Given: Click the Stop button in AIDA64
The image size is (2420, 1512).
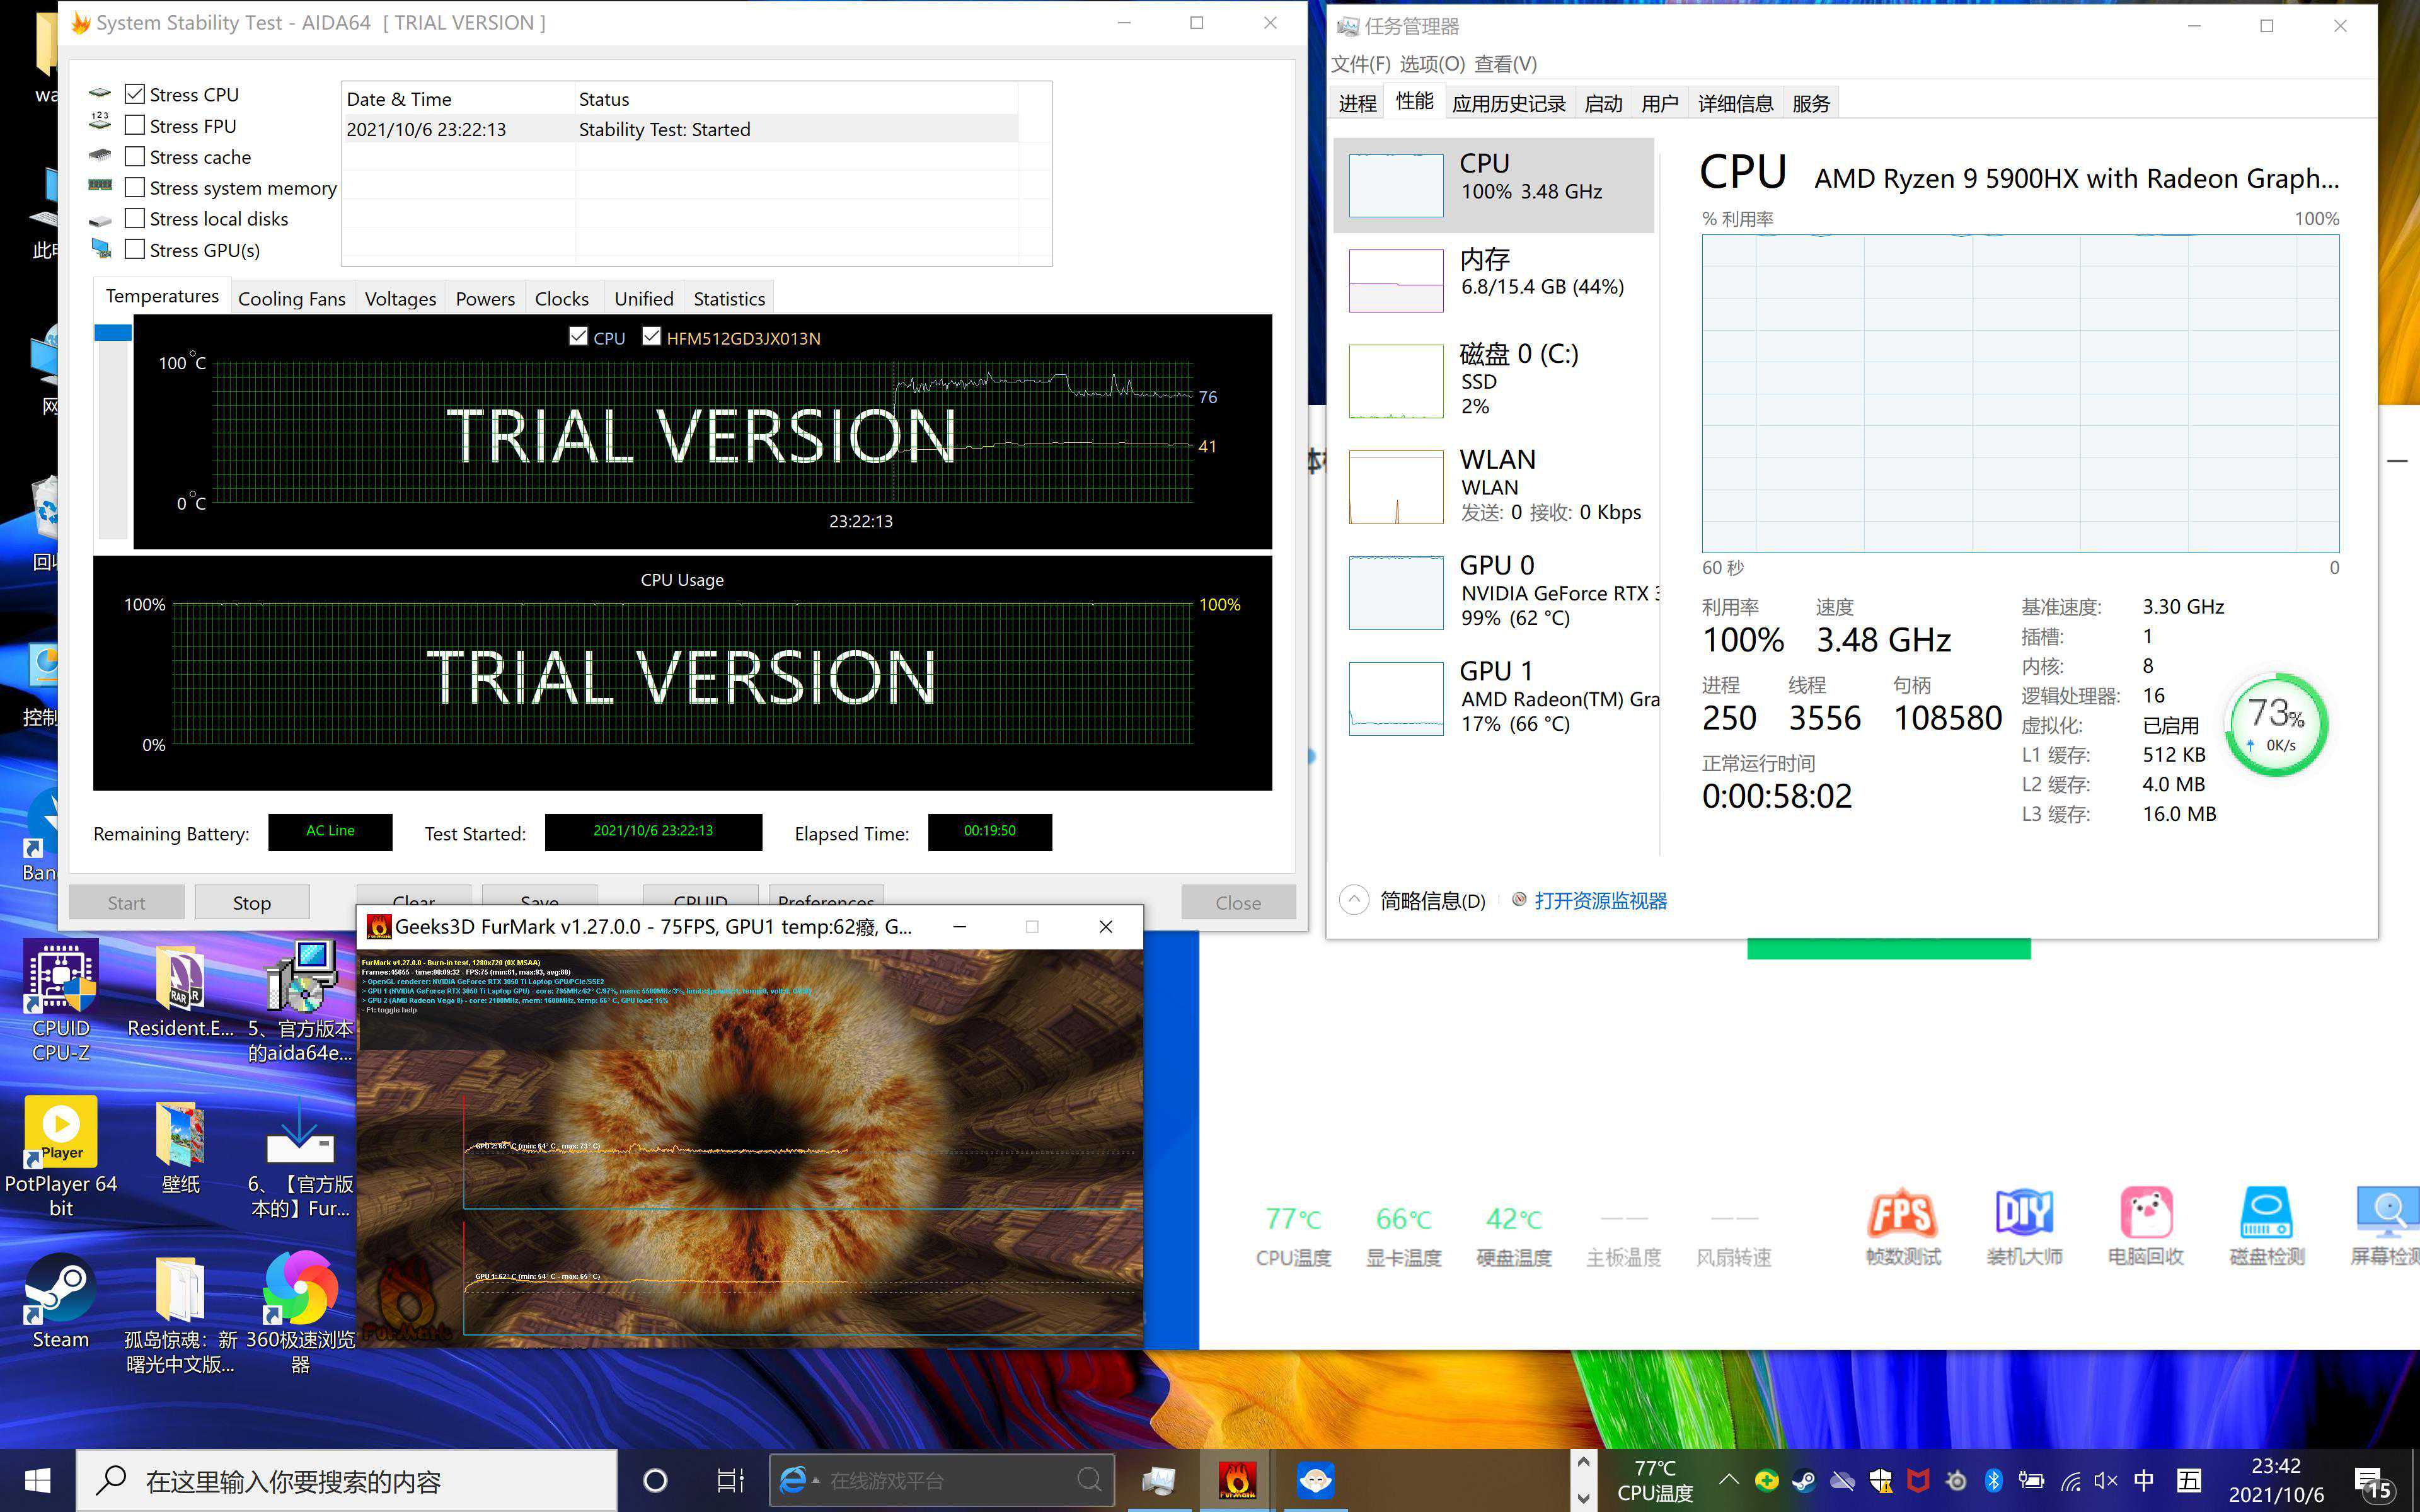Looking at the screenshot, I should click(x=252, y=902).
